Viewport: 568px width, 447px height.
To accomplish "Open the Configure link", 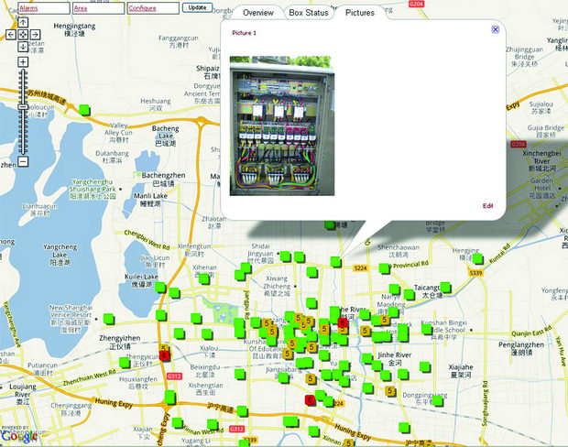I will 142,8.
